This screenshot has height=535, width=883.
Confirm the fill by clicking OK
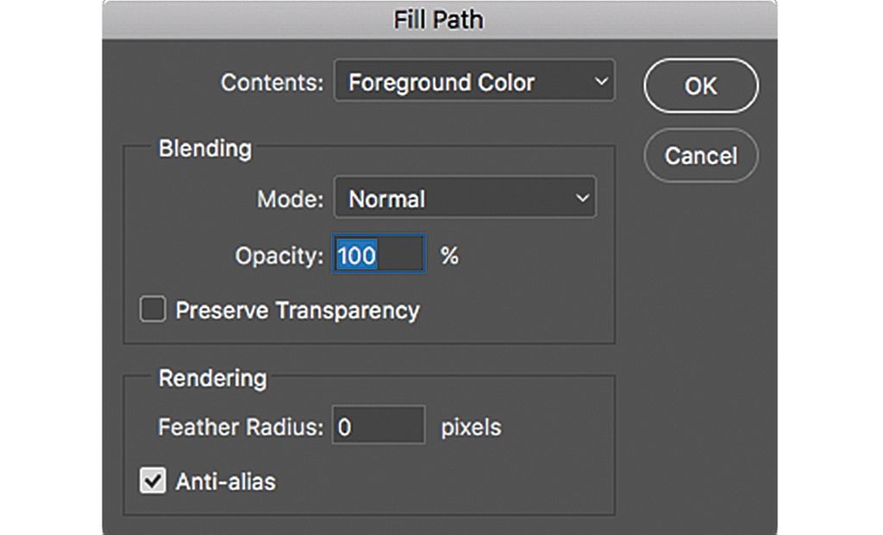coord(700,85)
